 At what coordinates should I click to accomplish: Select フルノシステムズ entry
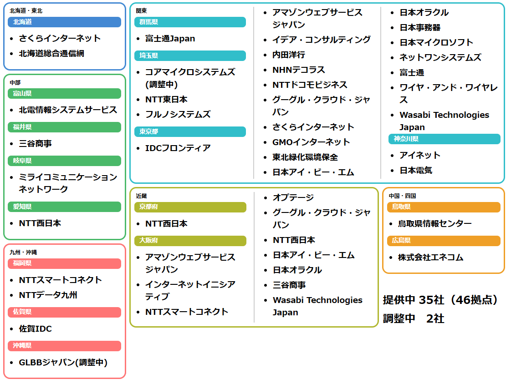[178, 115]
